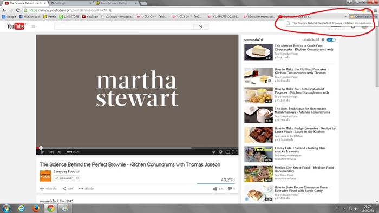Dislike the video with thumbs down
The image size is (379, 213).
click(230, 189)
